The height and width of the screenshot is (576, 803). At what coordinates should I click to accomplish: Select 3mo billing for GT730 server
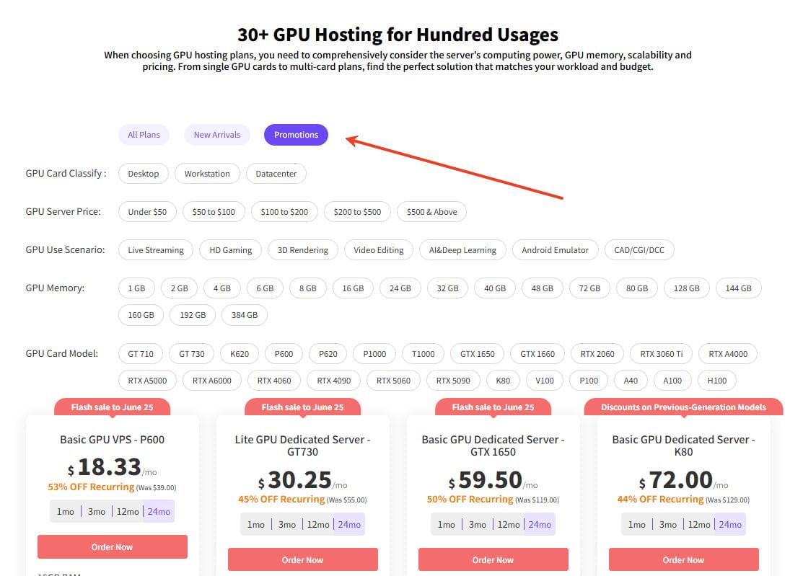tap(287, 524)
